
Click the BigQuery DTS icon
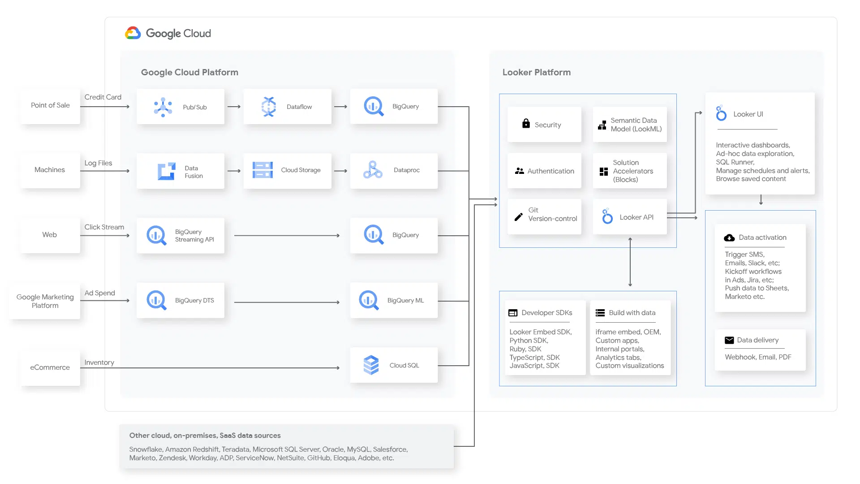(x=156, y=300)
